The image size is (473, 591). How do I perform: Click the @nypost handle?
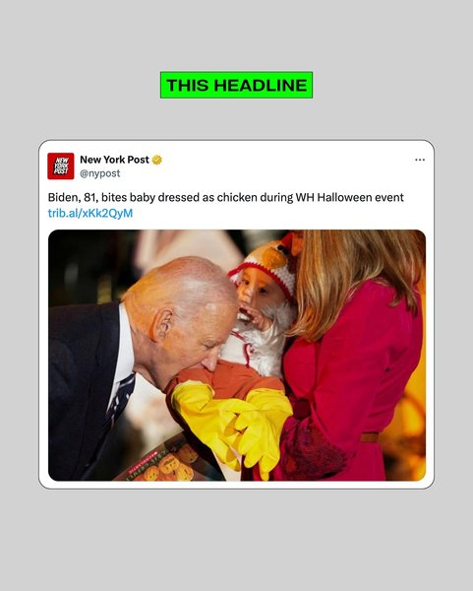[99, 173]
